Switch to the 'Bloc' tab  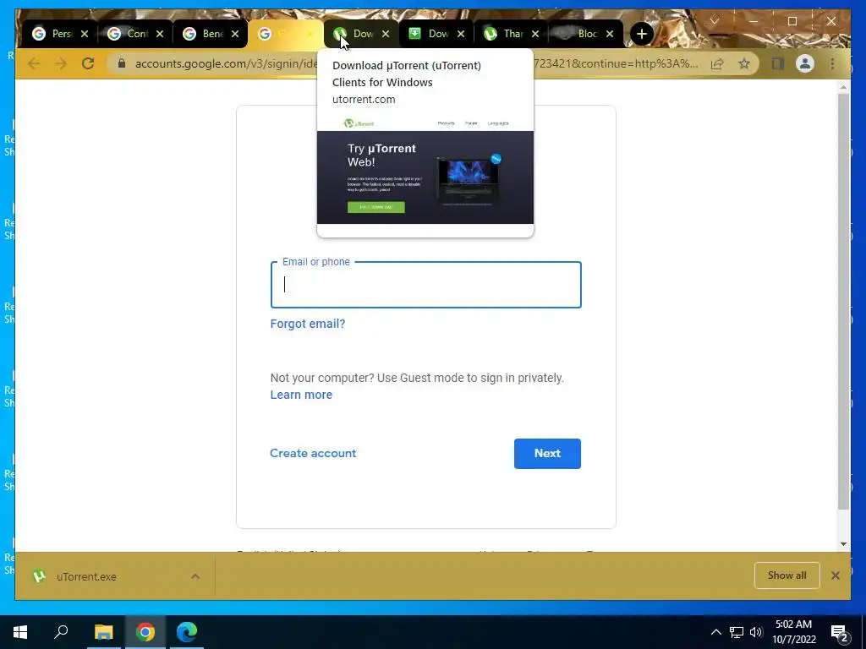point(578,34)
